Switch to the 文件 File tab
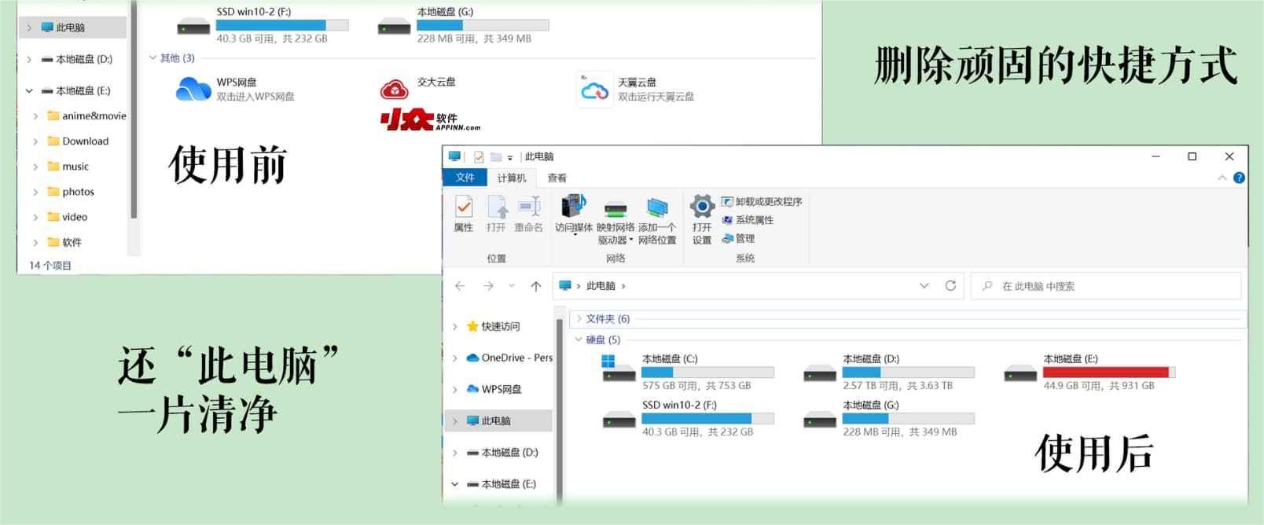The height and width of the screenshot is (525, 1264). pos(465,178)
